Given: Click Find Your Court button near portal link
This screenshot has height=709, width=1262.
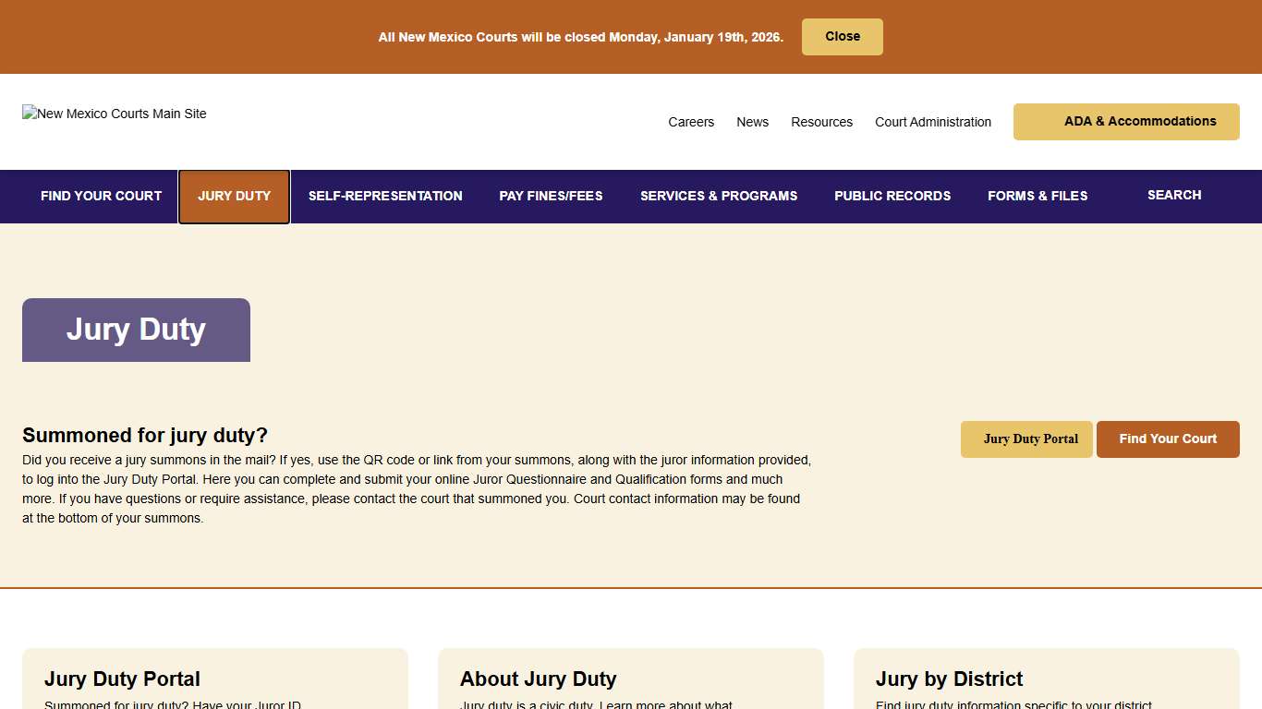Looking at the screenshot, I should tap(1168, 439).
